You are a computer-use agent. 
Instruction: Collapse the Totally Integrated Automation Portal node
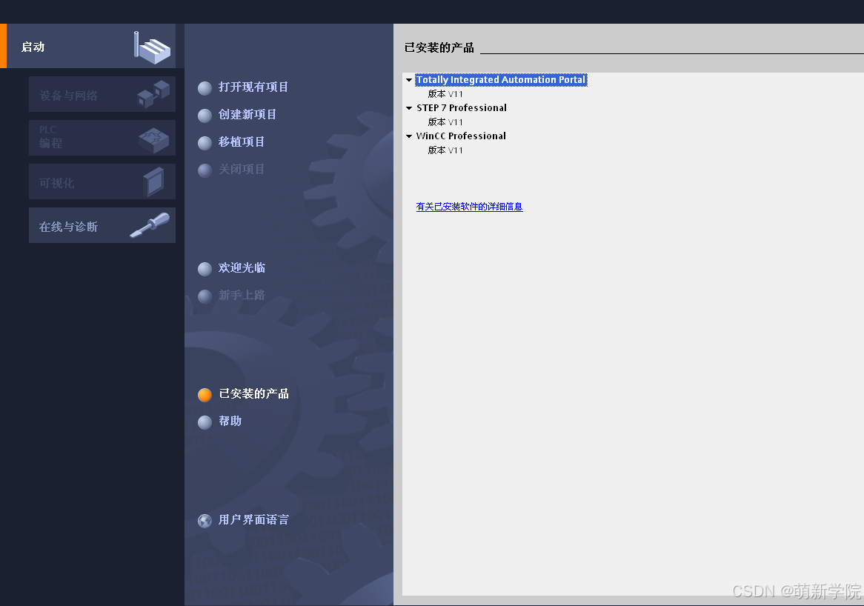tap(409, 80)
